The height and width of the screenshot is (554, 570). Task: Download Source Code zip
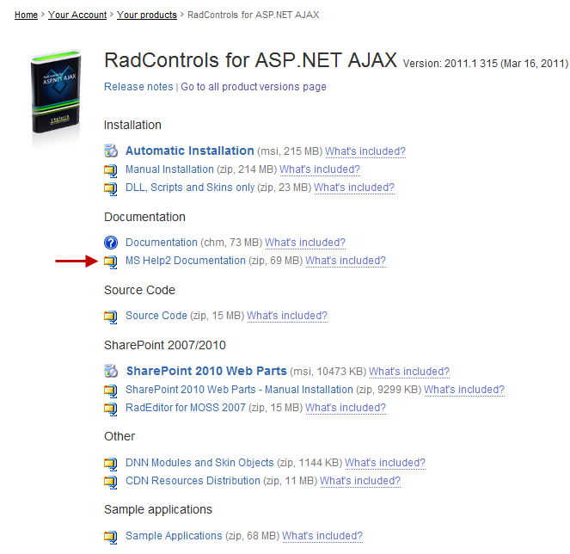tap(156, 316)
